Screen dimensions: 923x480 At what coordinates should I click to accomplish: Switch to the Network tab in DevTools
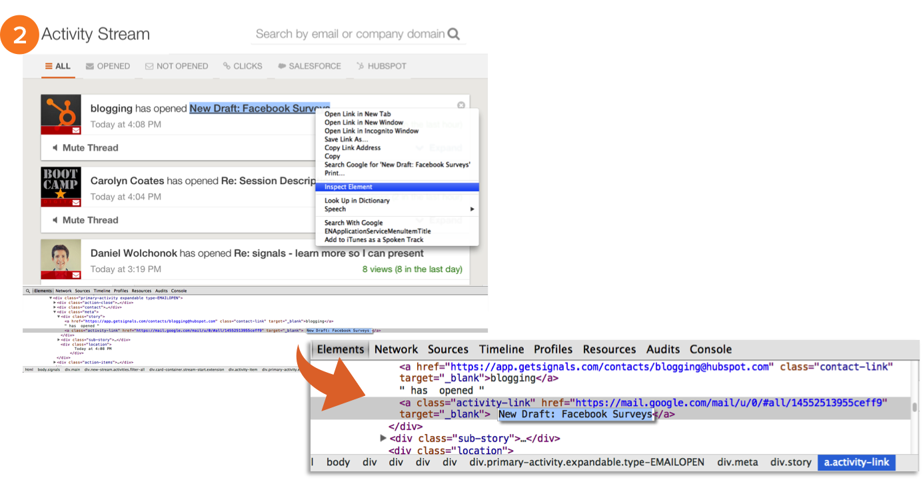[396, 349]
